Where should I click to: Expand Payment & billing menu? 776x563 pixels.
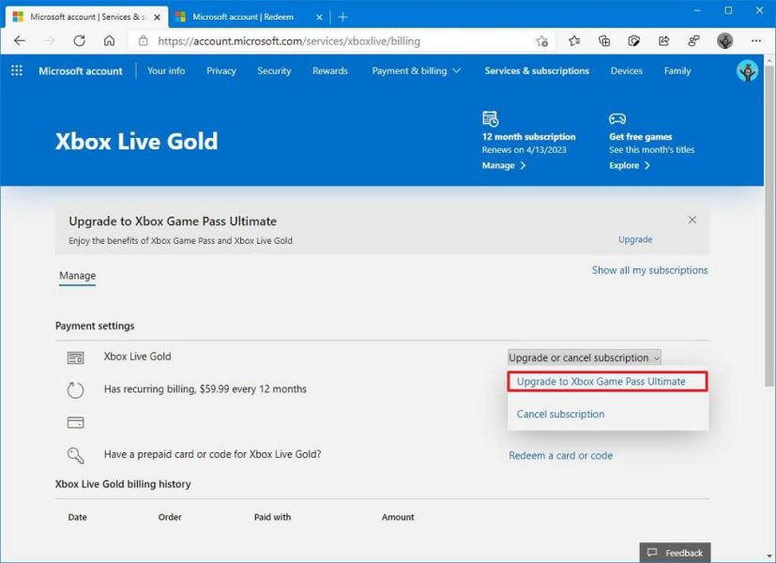[417, 70]
